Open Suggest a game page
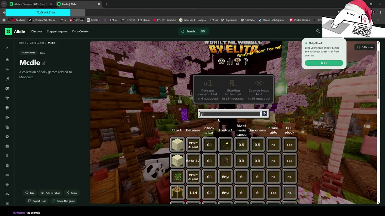 [57, 31]
